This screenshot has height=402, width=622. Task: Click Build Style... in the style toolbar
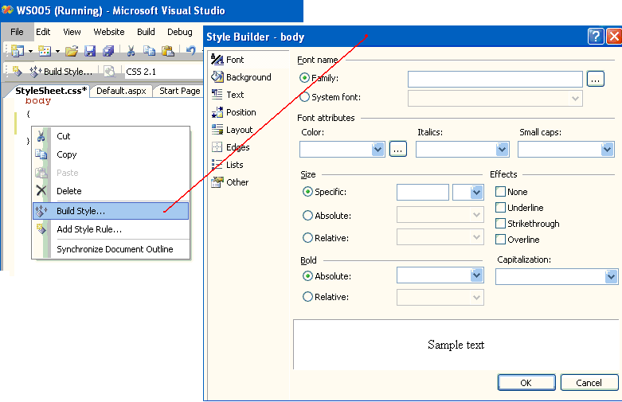[x=61, y=72]
